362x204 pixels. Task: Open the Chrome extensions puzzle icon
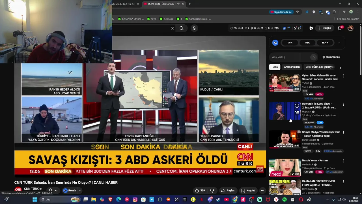click(x=334, y=12)
